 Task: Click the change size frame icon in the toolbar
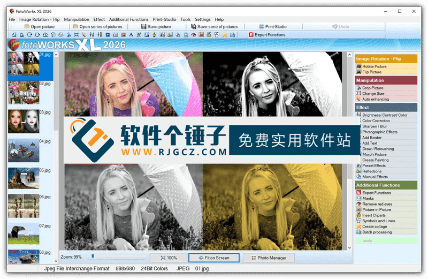pos(77,35)
